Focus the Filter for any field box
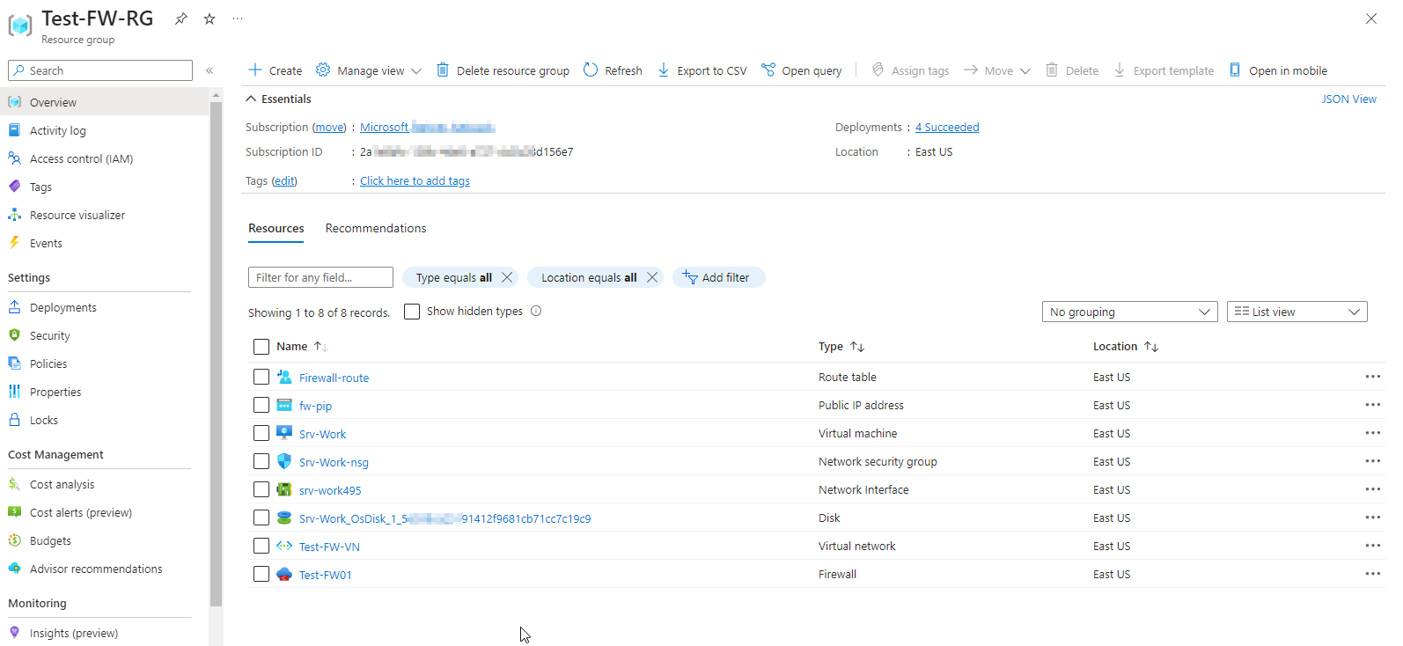This screenshot has width=1403, height=646. [x=320, y=277]
